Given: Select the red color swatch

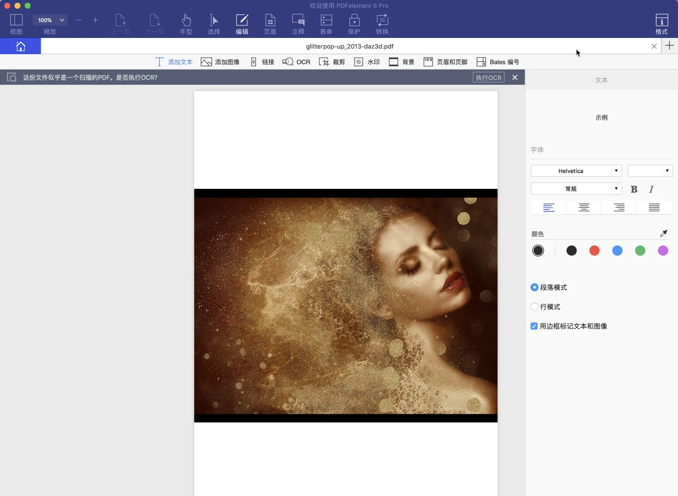Looking at the screenshot, I should [x=594, y=251].
